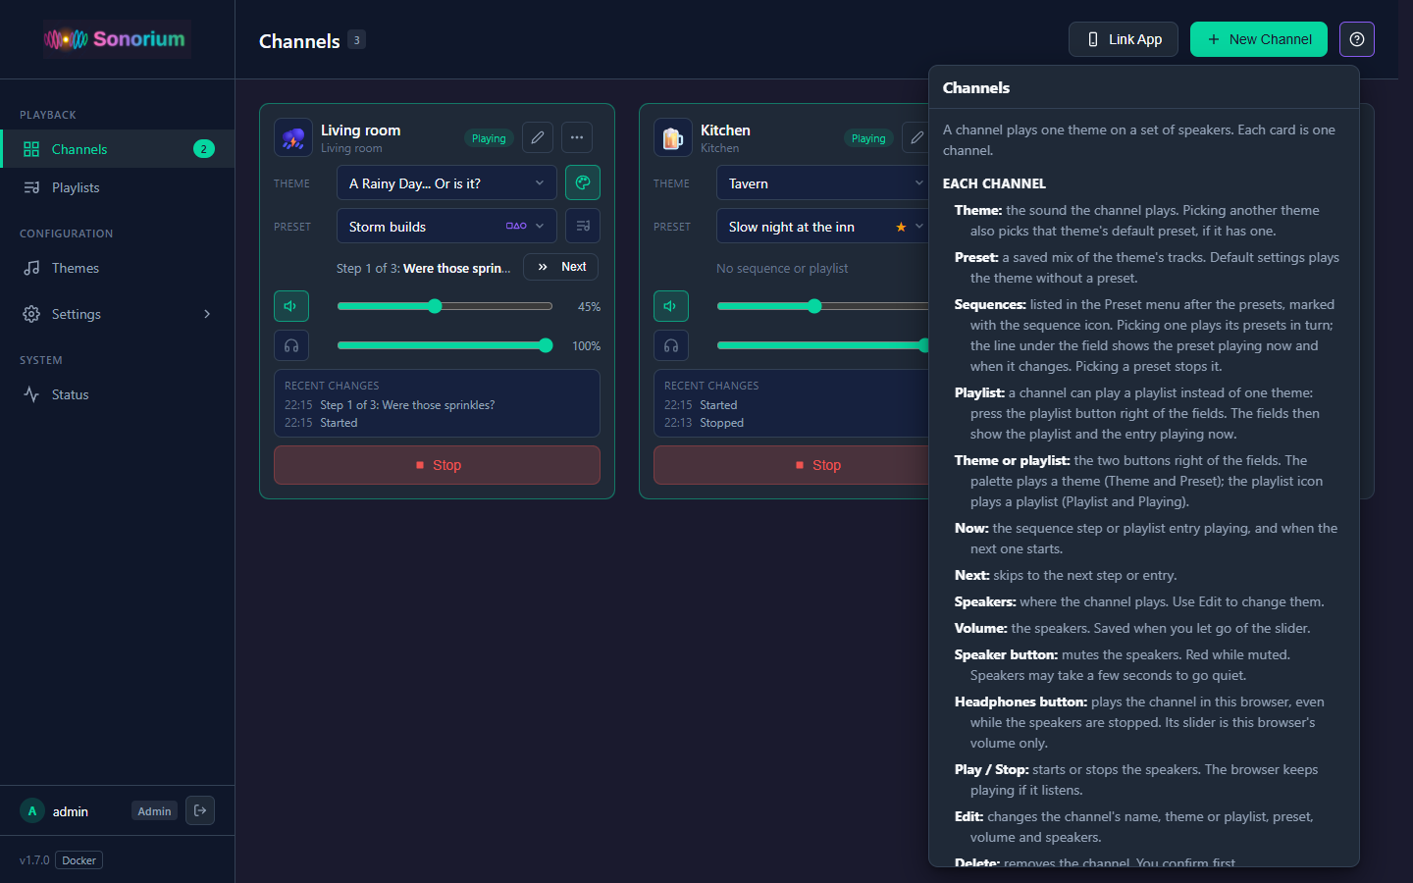The image size is (1413, 883).
Task: Click the admin avatar icon
Action: coord(32,811)
